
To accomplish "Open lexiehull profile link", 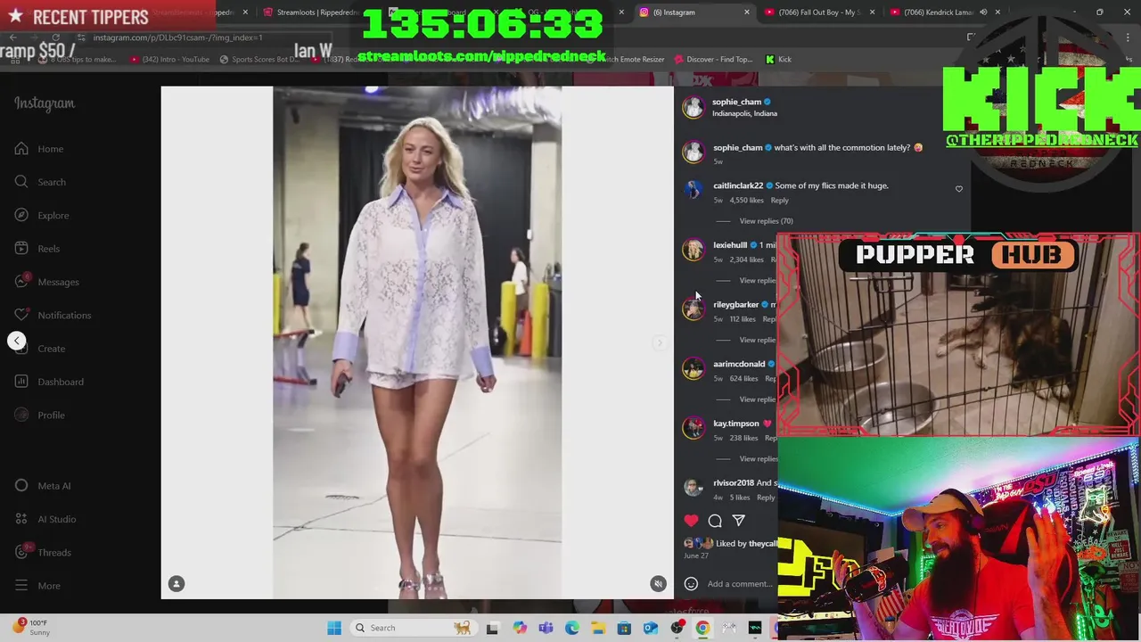I will (730, 245).
